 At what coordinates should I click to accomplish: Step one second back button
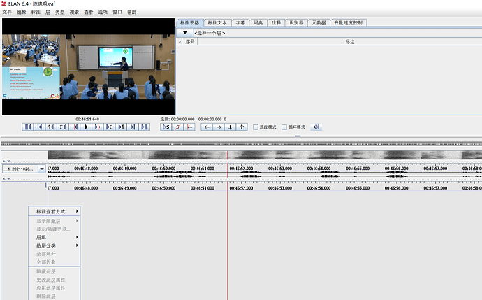tap(51, 127)
